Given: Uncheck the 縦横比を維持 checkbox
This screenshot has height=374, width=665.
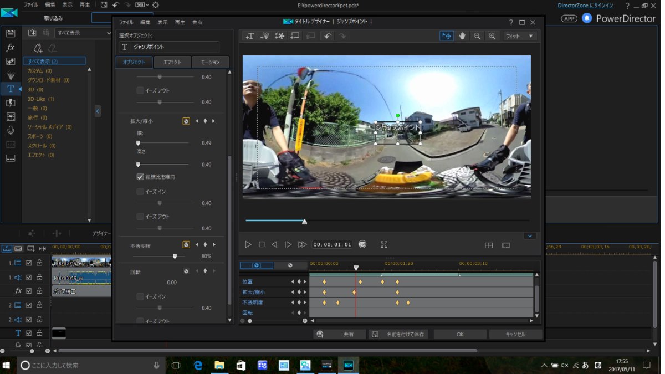Looking at the screenshot, I should [x=140, y=177].
